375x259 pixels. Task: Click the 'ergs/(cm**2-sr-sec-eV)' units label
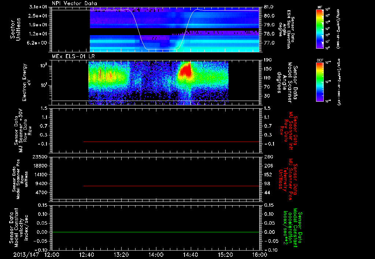point(339,82)
